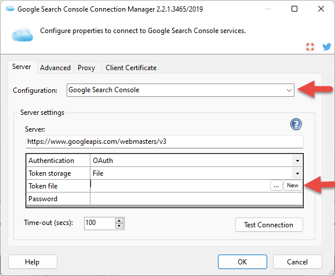Viewport: 335px width, 276px height.
Task: Increase time-out with up spinner arrow
Action: [119, 221]
